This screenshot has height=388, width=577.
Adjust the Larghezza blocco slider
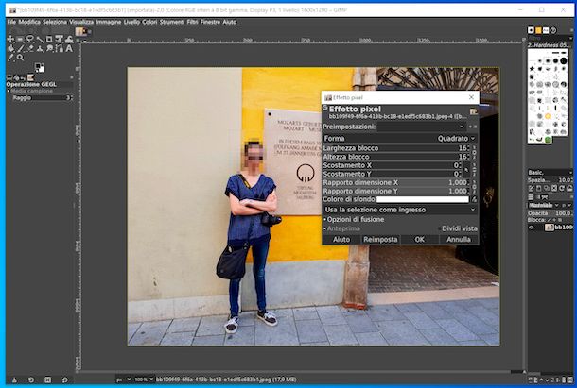coord(396,148)
